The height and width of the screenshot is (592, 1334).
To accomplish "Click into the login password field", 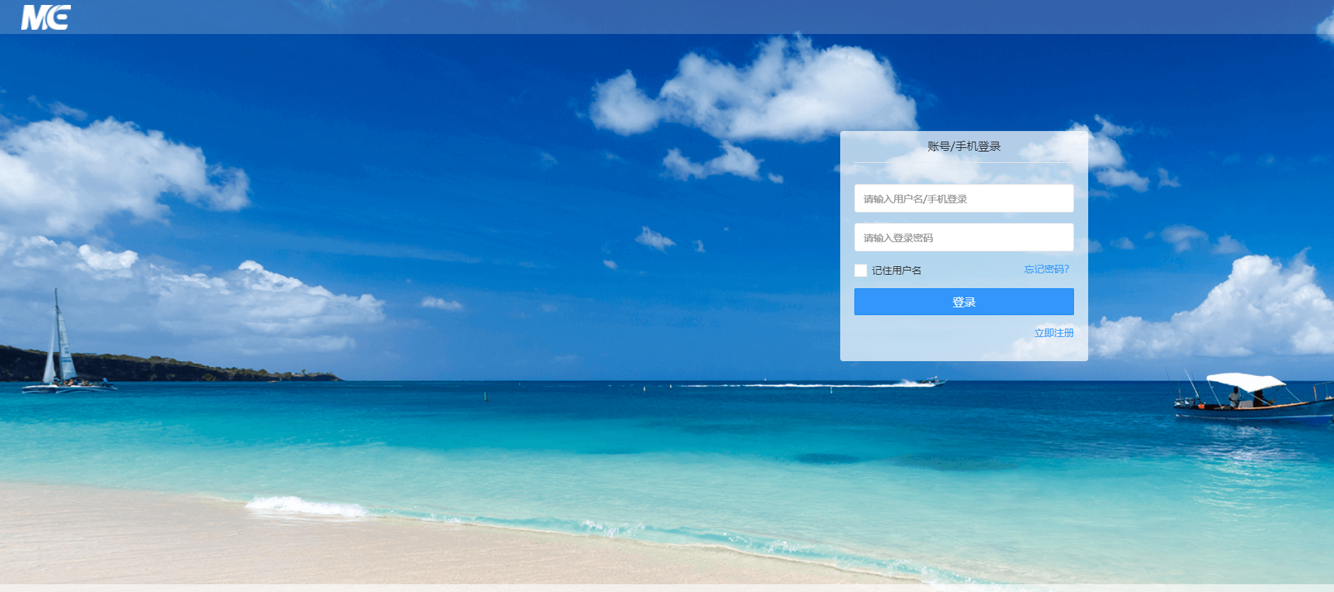I will 963,238.
